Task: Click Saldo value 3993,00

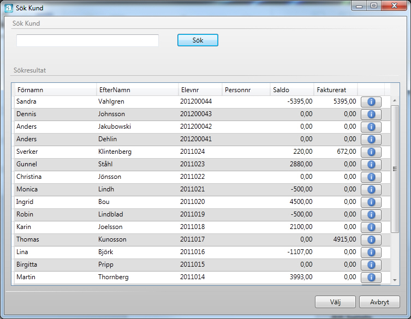Action: (x=301, y=277)
